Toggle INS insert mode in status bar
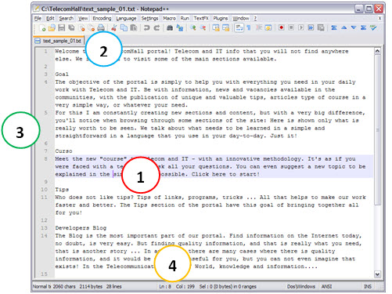This screenshot has width=392, height=294. (368, 286)
